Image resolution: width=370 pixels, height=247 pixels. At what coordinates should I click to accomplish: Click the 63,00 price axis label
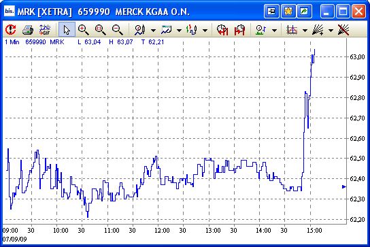point(357,57)
